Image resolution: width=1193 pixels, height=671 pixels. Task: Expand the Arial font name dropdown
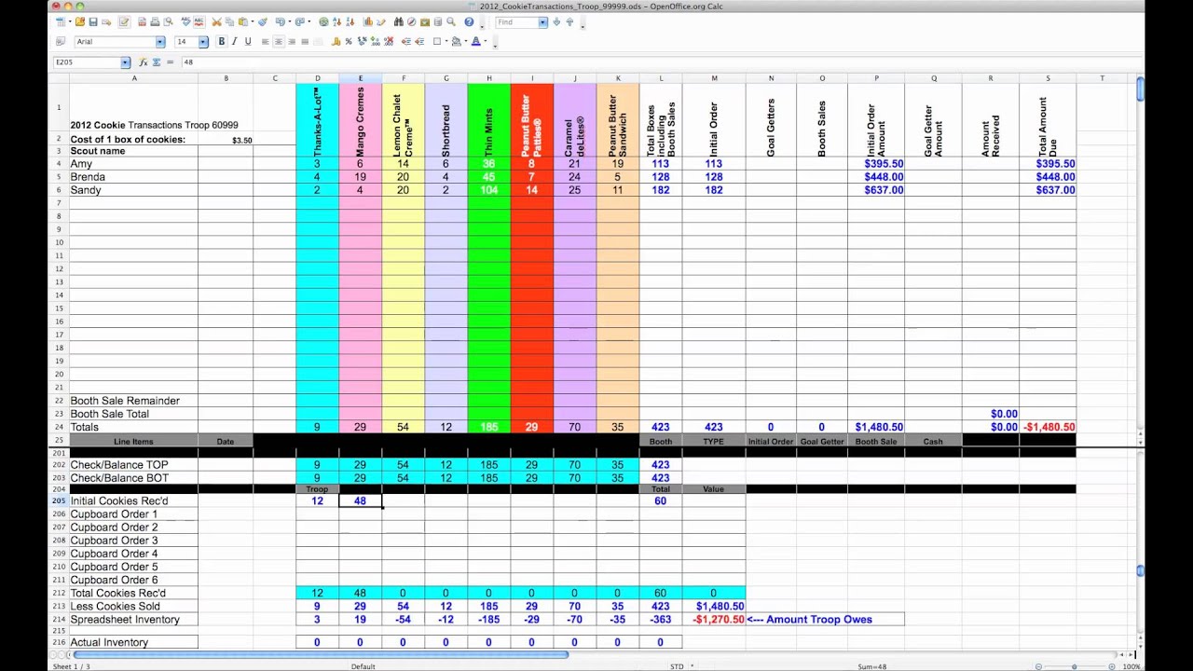pyautogui.click(x=160, y=42)
